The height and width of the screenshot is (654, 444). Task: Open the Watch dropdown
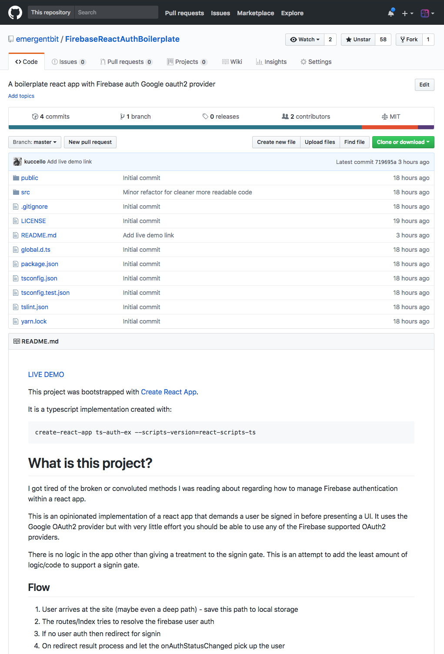click(305, 40)
